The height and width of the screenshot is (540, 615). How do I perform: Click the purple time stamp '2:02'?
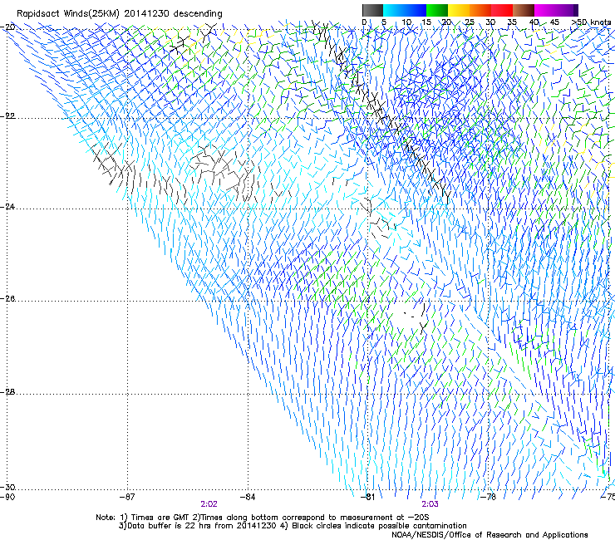point(209,504)
